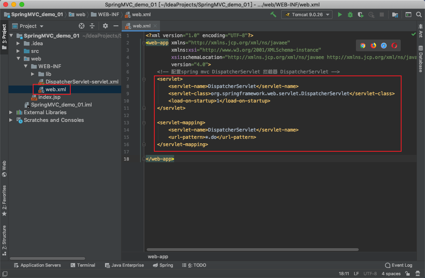Start debugging with the green bug icon

(350, 15)
